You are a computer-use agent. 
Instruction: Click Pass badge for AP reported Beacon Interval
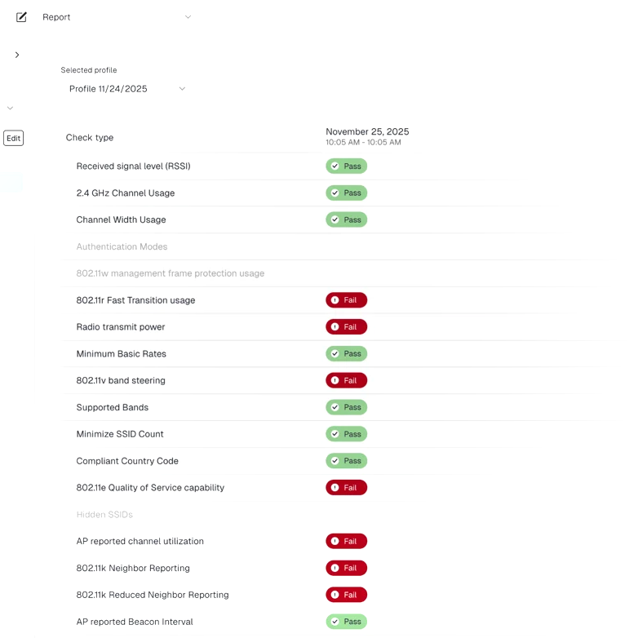click(x=346, y=622)
